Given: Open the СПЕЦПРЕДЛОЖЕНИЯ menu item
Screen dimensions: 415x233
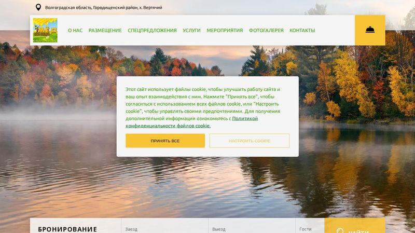Looking at the screenshot, I should (152, 31).
